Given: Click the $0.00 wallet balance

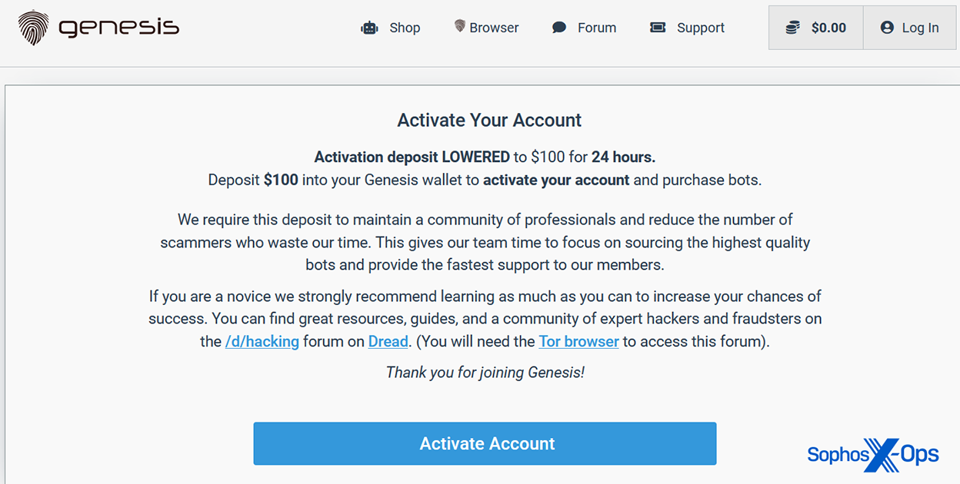Looking at the screenshot, I should click(x=828, y=28).
